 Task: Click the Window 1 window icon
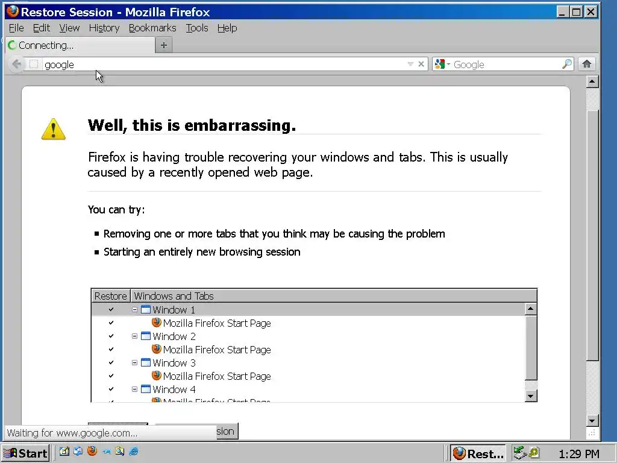pyautogui.click(x=146, y=309)
